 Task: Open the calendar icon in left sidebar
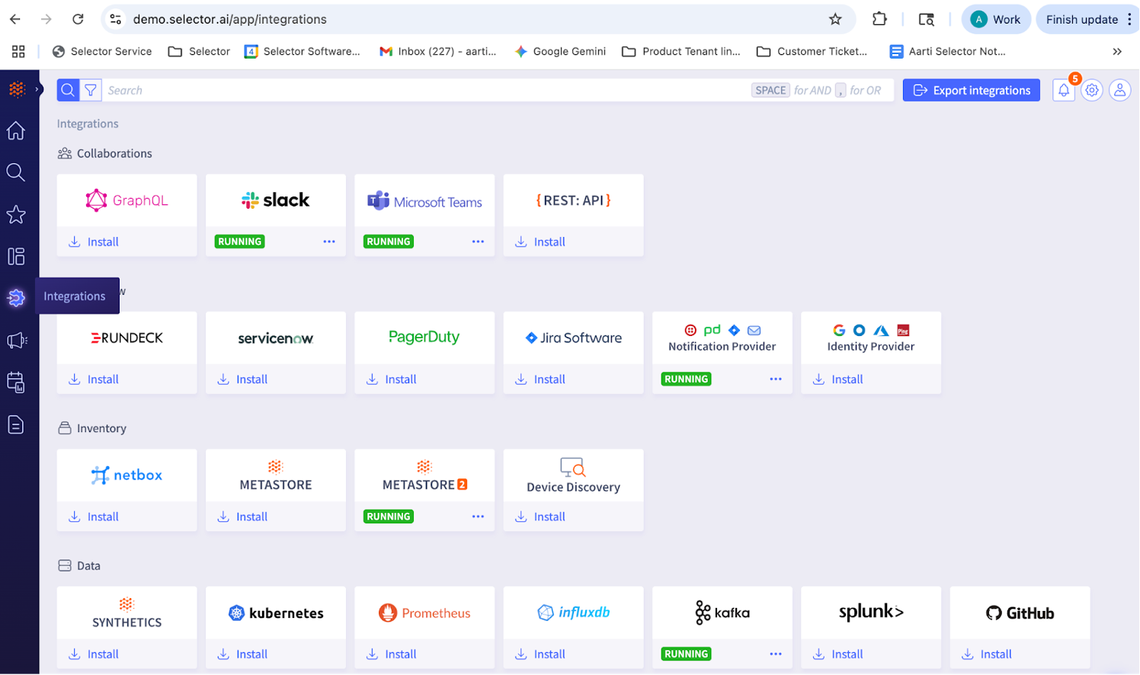[x=16, y=382]
